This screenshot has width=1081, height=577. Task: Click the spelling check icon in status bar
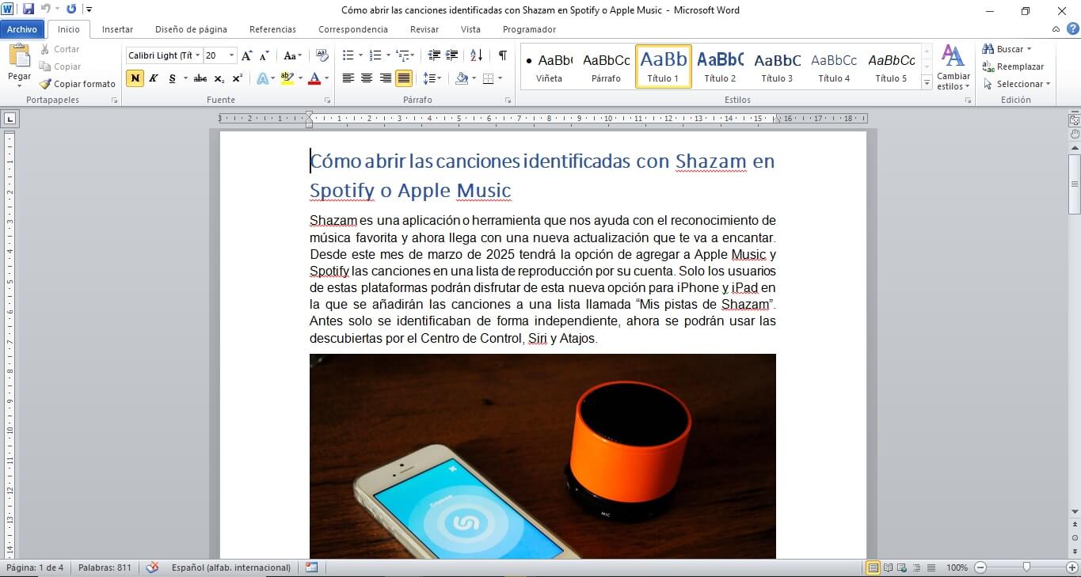pos(153,568)
